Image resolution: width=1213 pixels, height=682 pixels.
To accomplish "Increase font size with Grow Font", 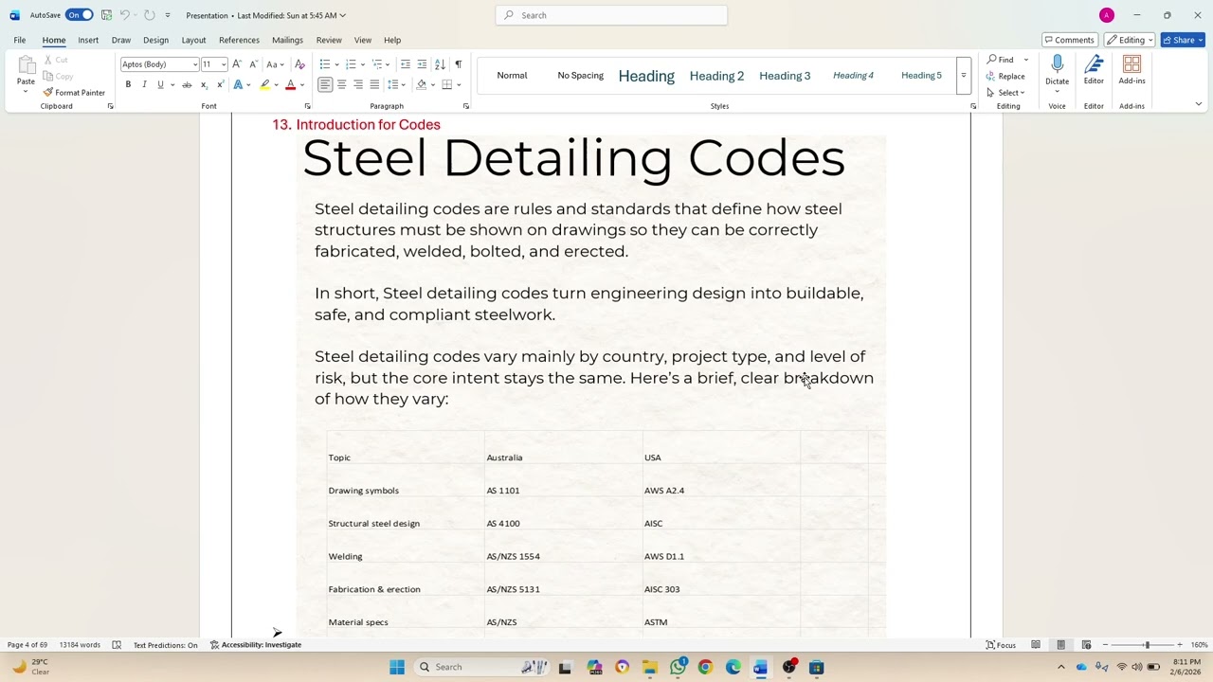I will (237, 64).
